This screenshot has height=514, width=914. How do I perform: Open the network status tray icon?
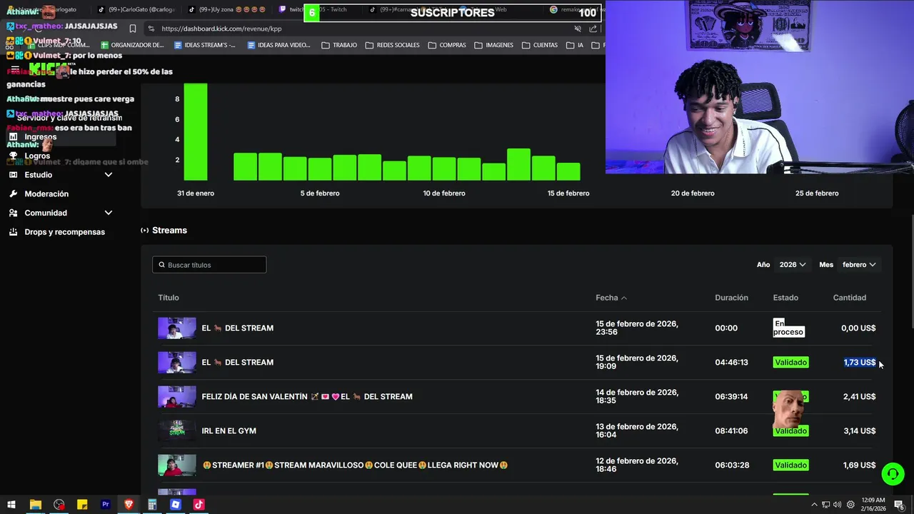[826, 505]
